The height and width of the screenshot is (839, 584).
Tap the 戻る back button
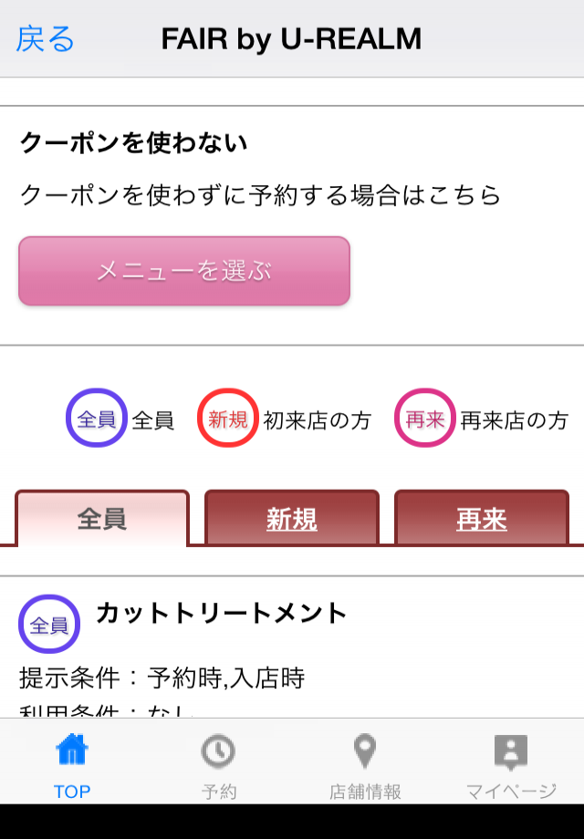[45, 39]
